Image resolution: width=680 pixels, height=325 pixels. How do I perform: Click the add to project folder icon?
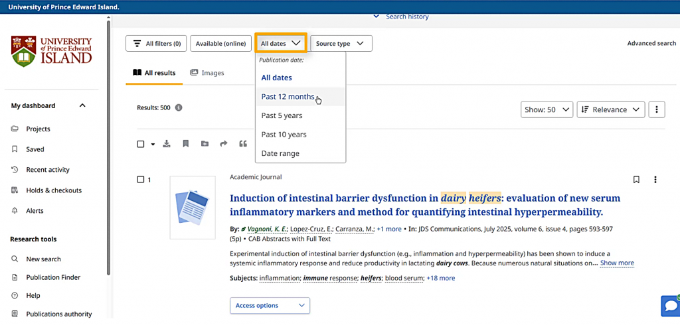coord(205,144)
